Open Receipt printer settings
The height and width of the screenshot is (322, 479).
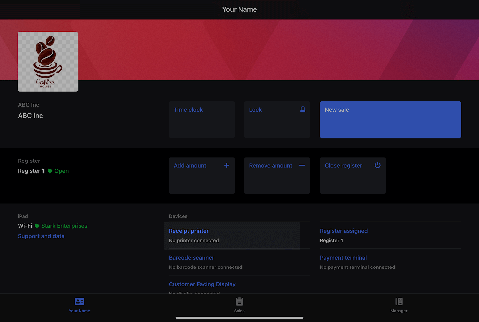(x=189, y=231)
